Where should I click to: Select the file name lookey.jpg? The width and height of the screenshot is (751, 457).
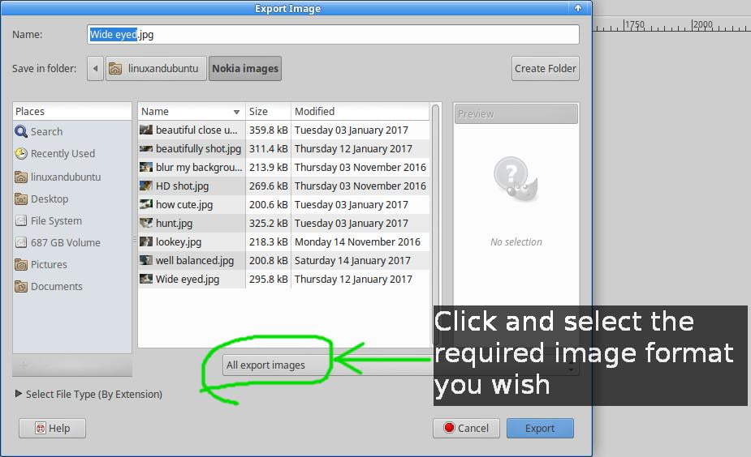pos(178,242)
